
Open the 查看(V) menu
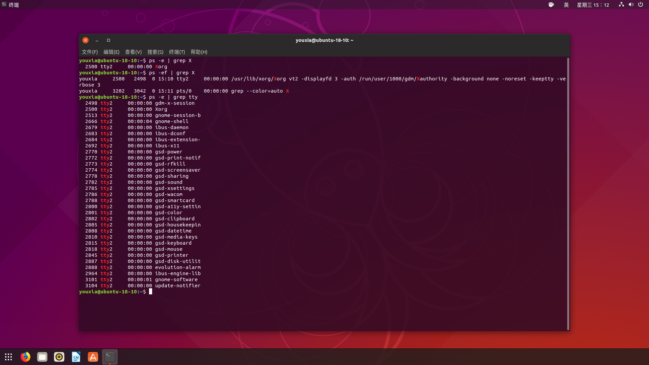pyautogui.click(x=133, y=52)
